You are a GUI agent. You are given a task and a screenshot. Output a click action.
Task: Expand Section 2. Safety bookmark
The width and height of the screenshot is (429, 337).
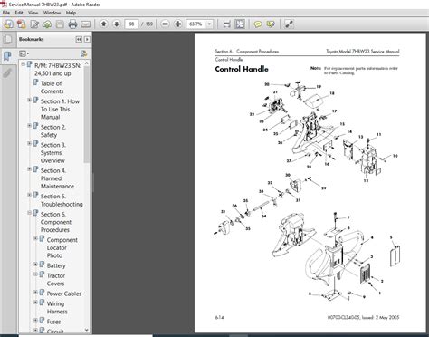[x=29, y=125]
